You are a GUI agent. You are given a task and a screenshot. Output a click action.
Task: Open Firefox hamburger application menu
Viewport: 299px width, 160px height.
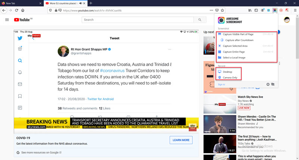pyautogui.click(x=295, y=10)
